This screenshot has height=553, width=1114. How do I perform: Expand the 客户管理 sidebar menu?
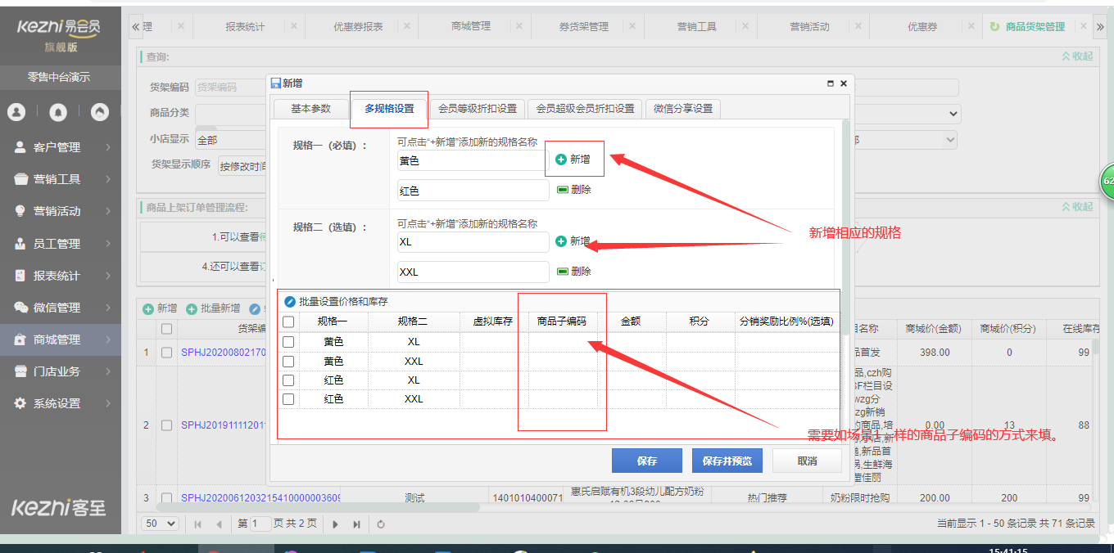[x=61, y=147]
